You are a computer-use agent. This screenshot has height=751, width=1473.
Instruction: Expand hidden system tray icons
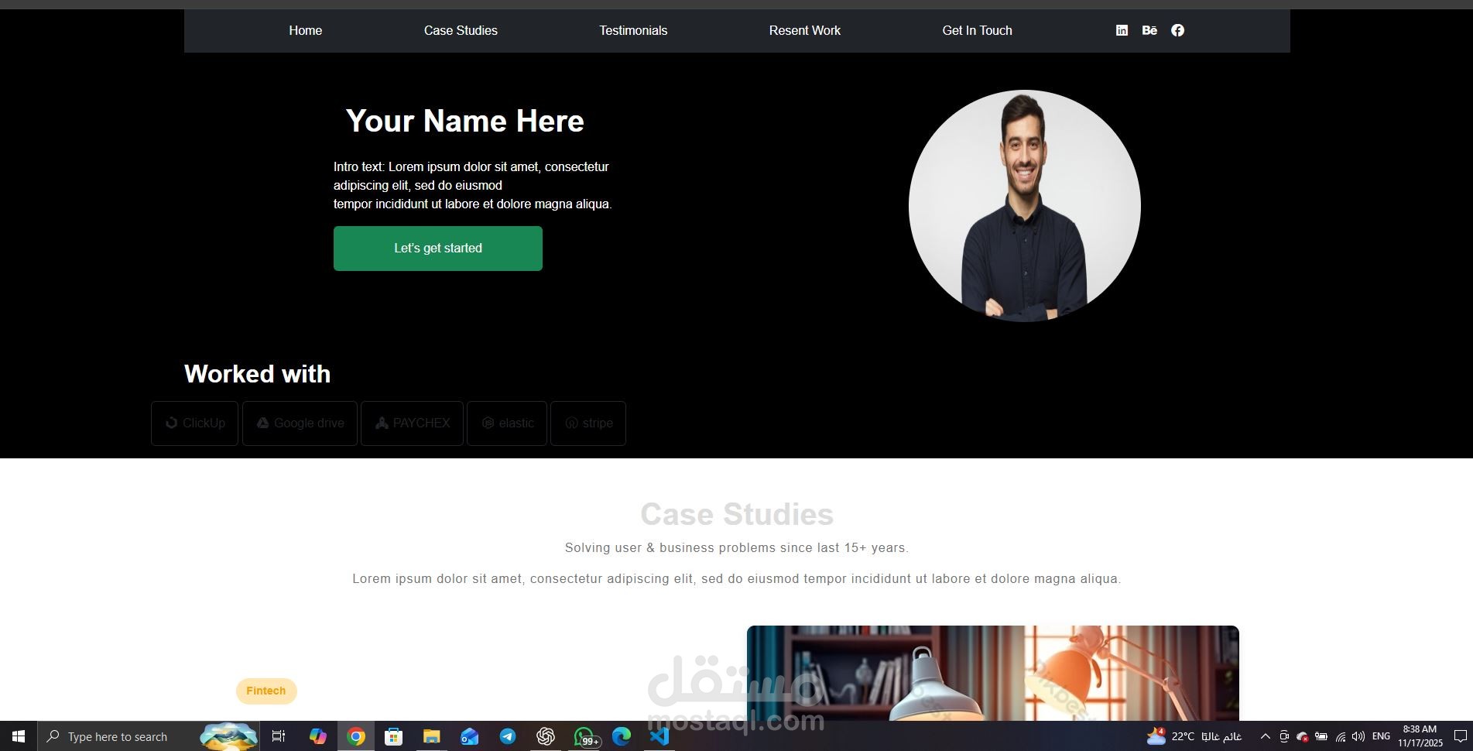coord(1265,736)
